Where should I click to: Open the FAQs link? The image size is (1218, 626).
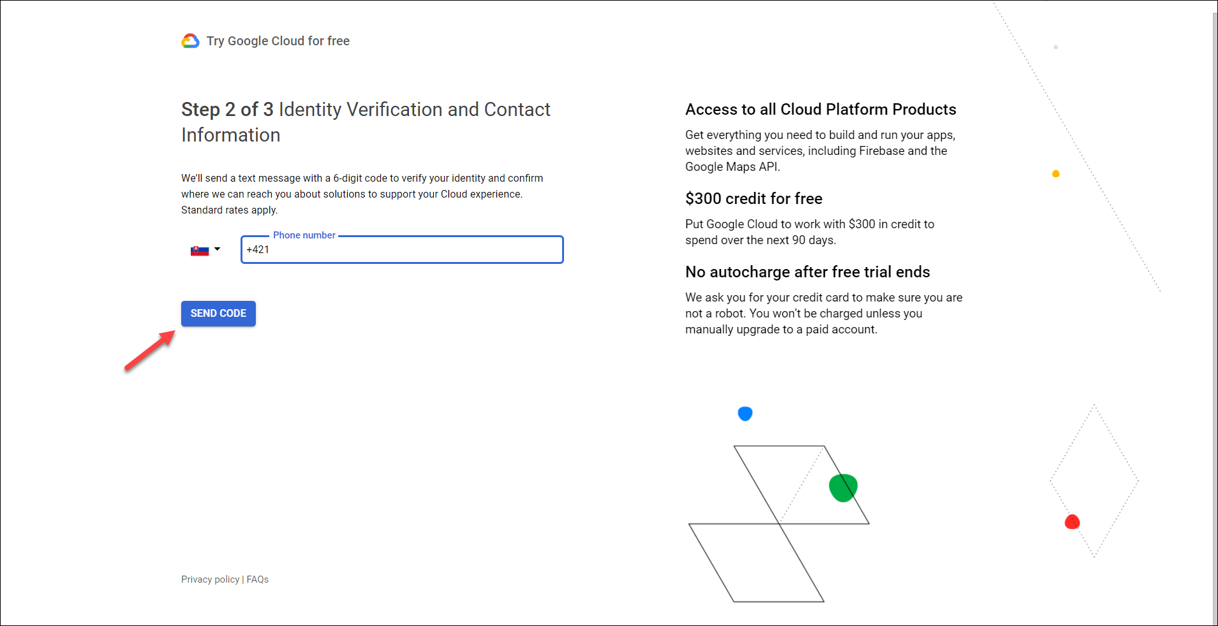(x=258, y=579)
